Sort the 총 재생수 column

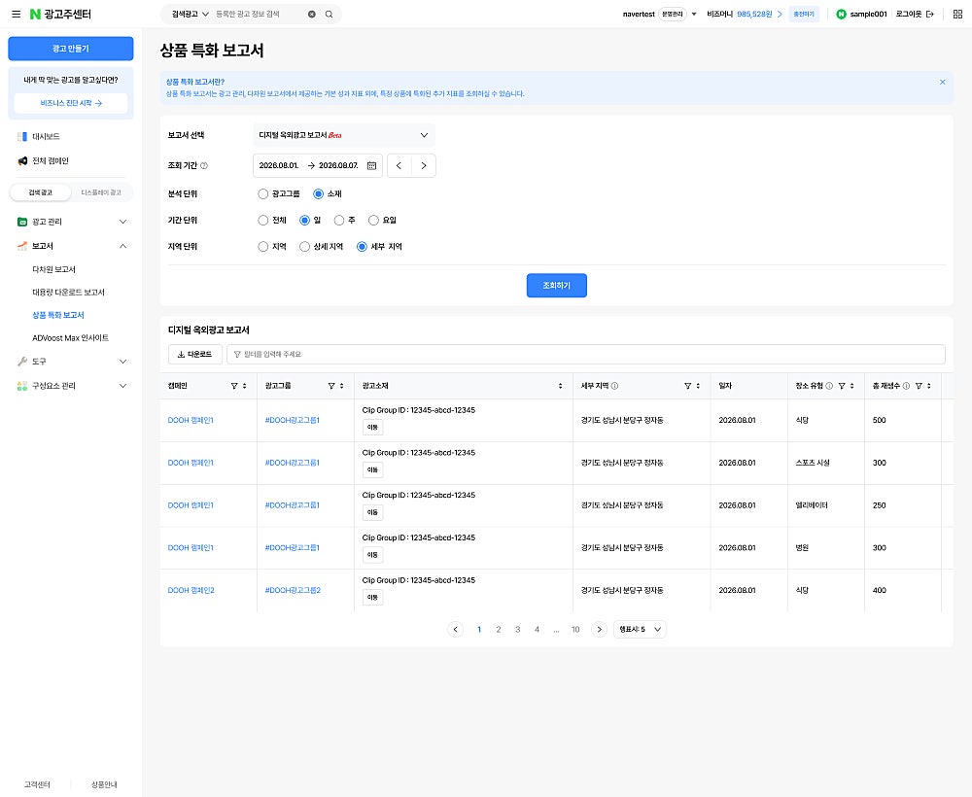tap(928, 386)
